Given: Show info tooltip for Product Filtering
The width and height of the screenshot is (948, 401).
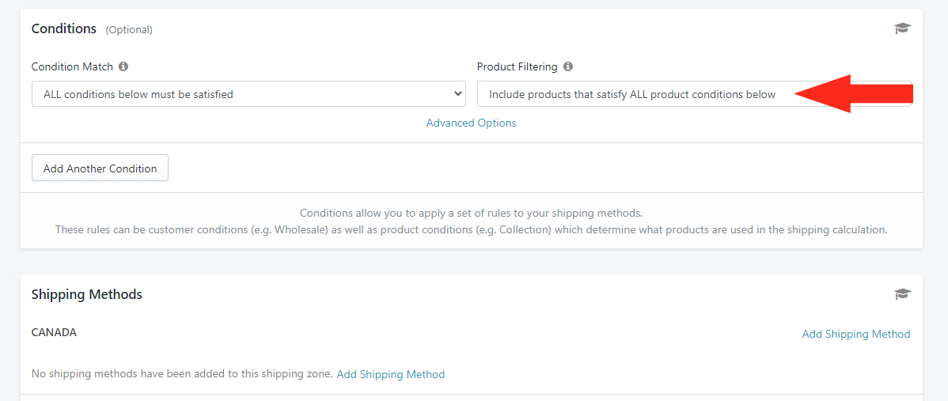Looking at the screenshot, I should (567, 66).
